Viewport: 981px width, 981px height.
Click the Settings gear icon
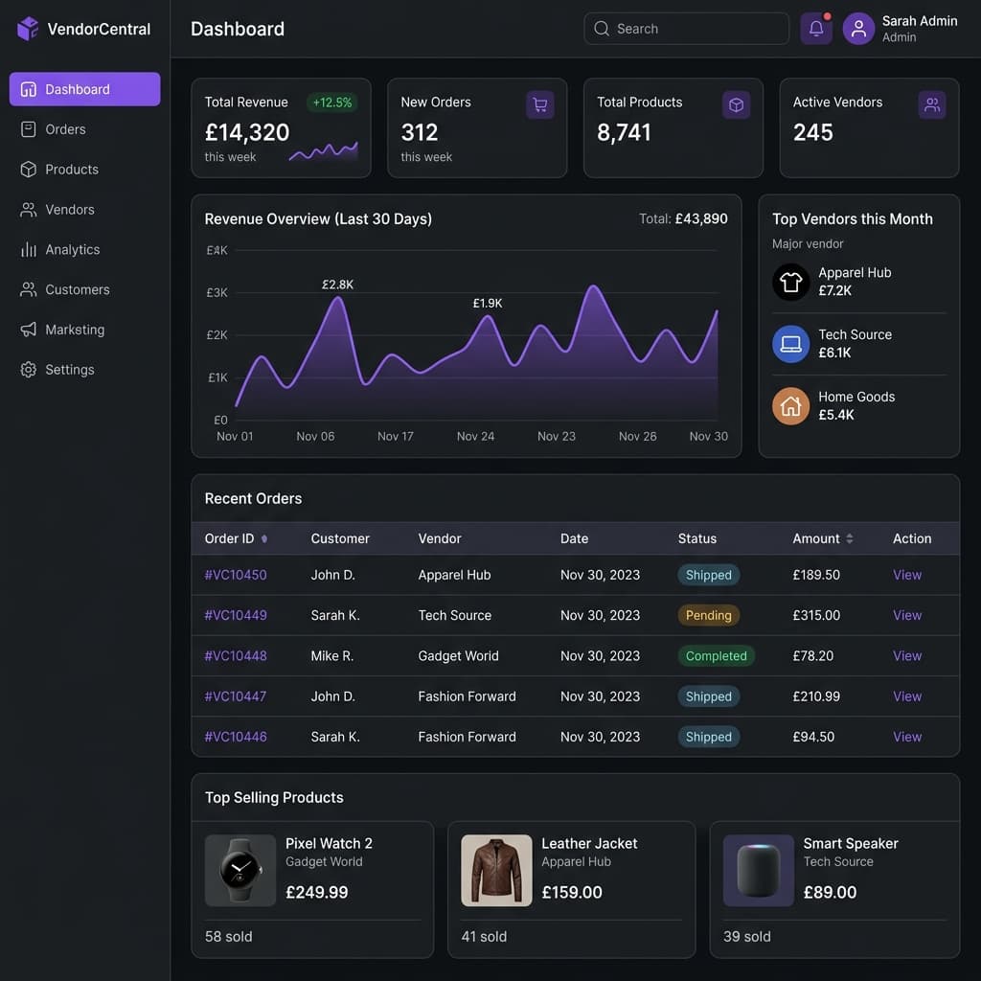[x=29, y=370]
